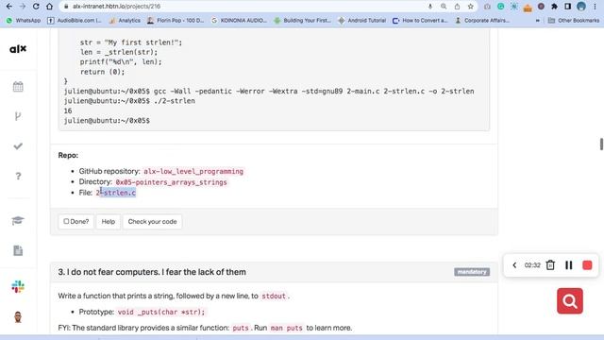
Task: Open the AudioBible.com bookmark
Action: [x=75, y=21]
